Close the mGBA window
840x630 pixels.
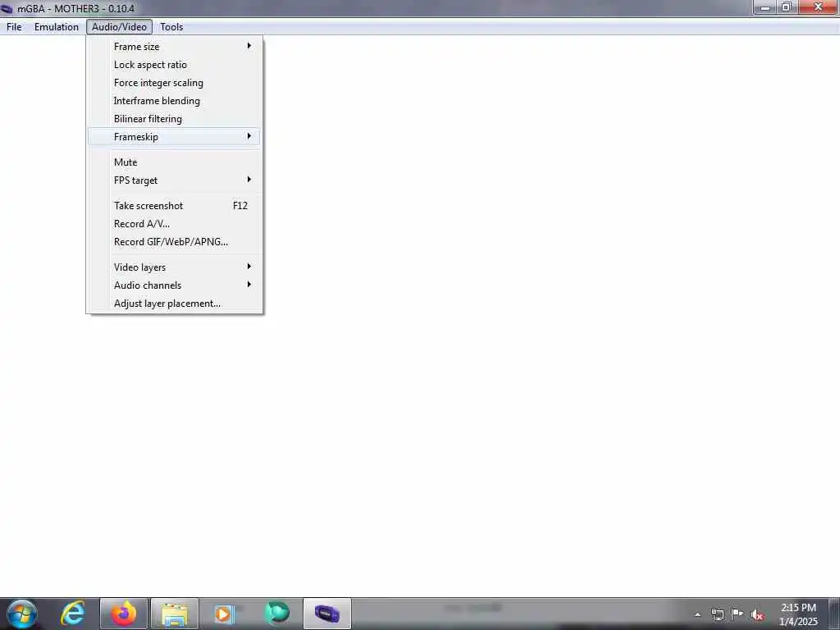pos(818,7)
